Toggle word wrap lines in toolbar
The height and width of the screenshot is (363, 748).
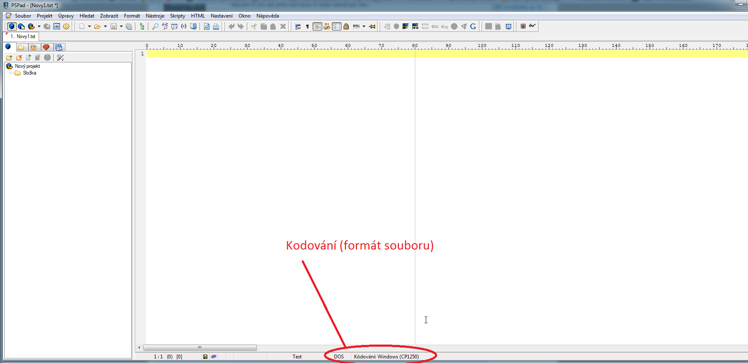(298, 26)
